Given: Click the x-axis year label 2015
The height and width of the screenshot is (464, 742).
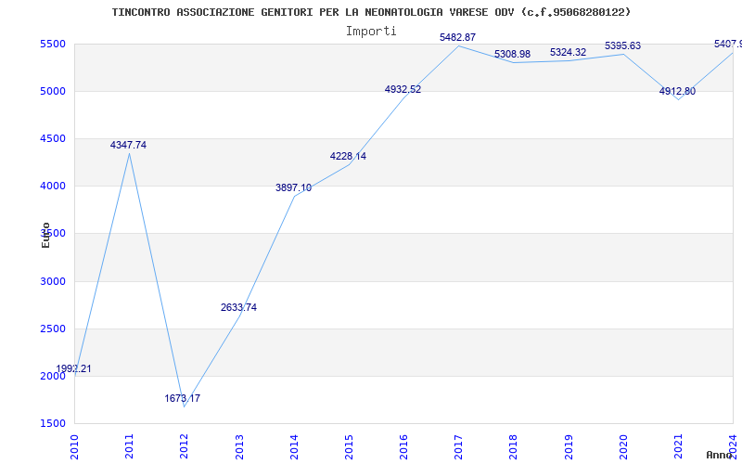Looking at the screenshot, I should (x=349, y=446).
